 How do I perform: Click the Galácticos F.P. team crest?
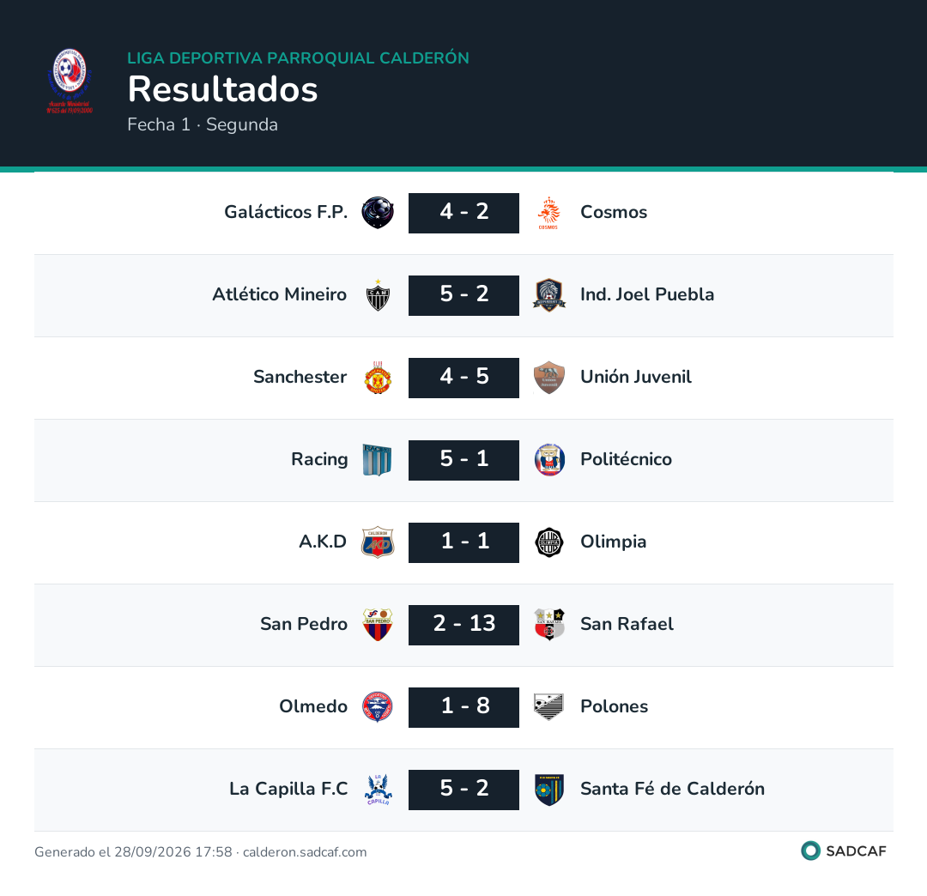coord(378,213)
